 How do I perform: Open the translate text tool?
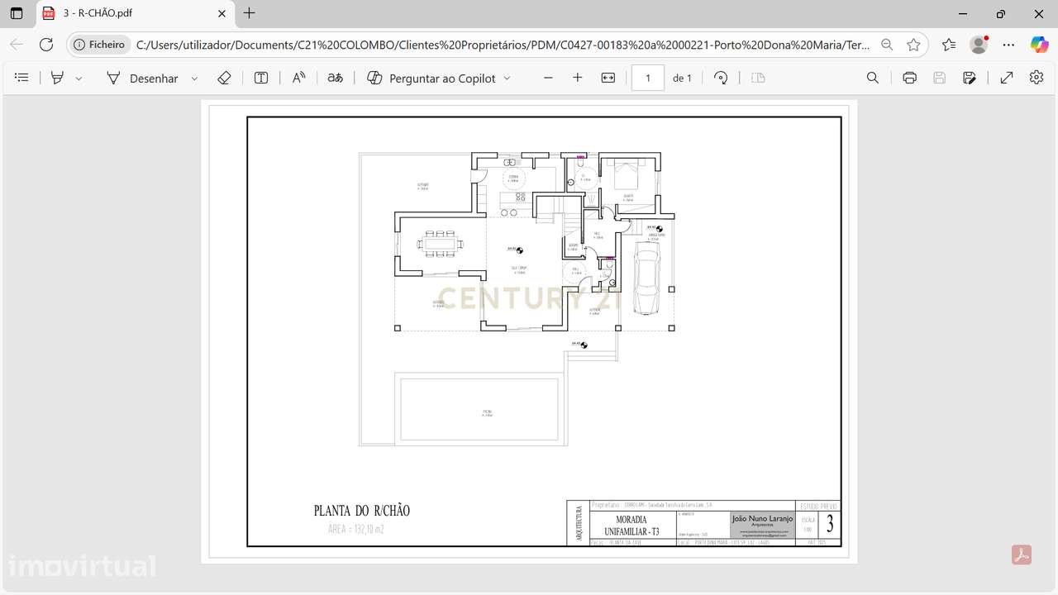pos(335,78)
